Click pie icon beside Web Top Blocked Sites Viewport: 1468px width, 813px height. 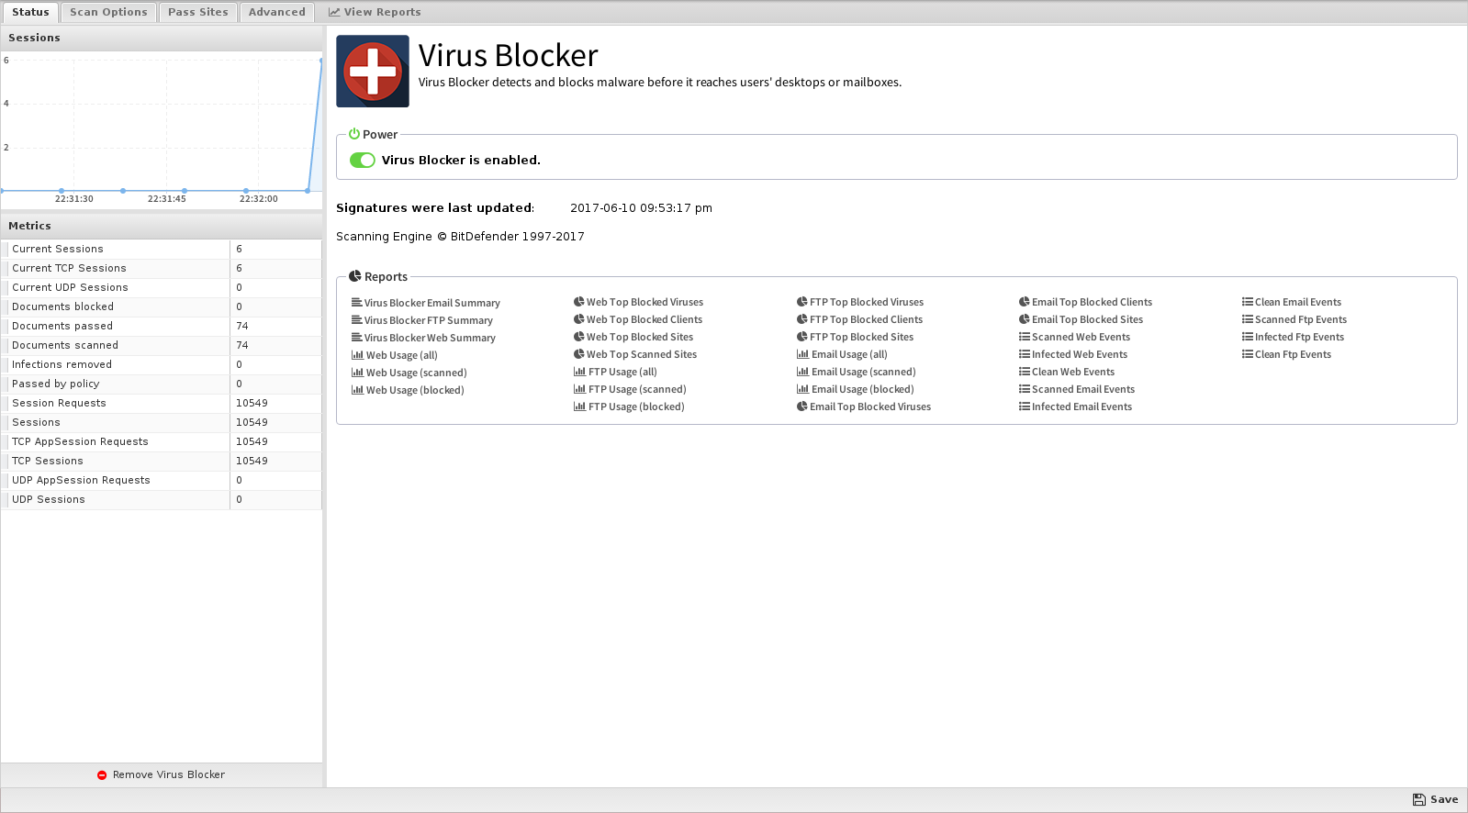(x=579, y=336)
